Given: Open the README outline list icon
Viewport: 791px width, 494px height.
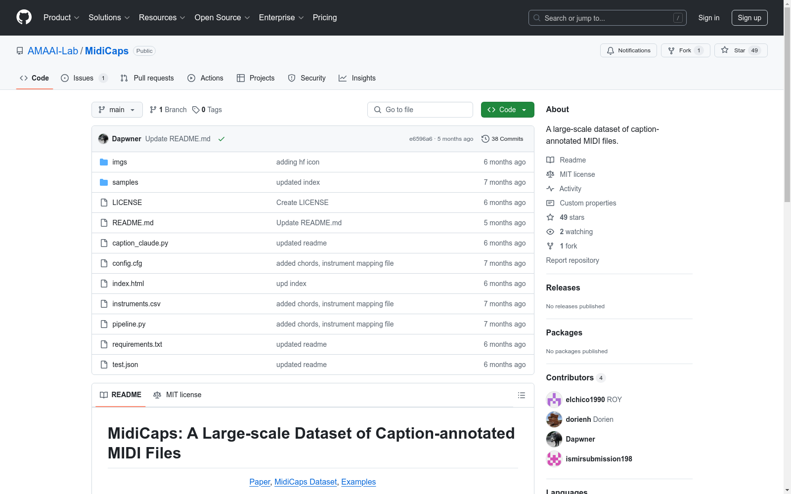Looking at the screenshot, I should click(521, 395).
